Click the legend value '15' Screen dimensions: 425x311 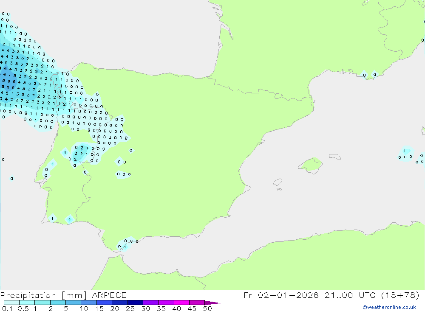point(99,308)
